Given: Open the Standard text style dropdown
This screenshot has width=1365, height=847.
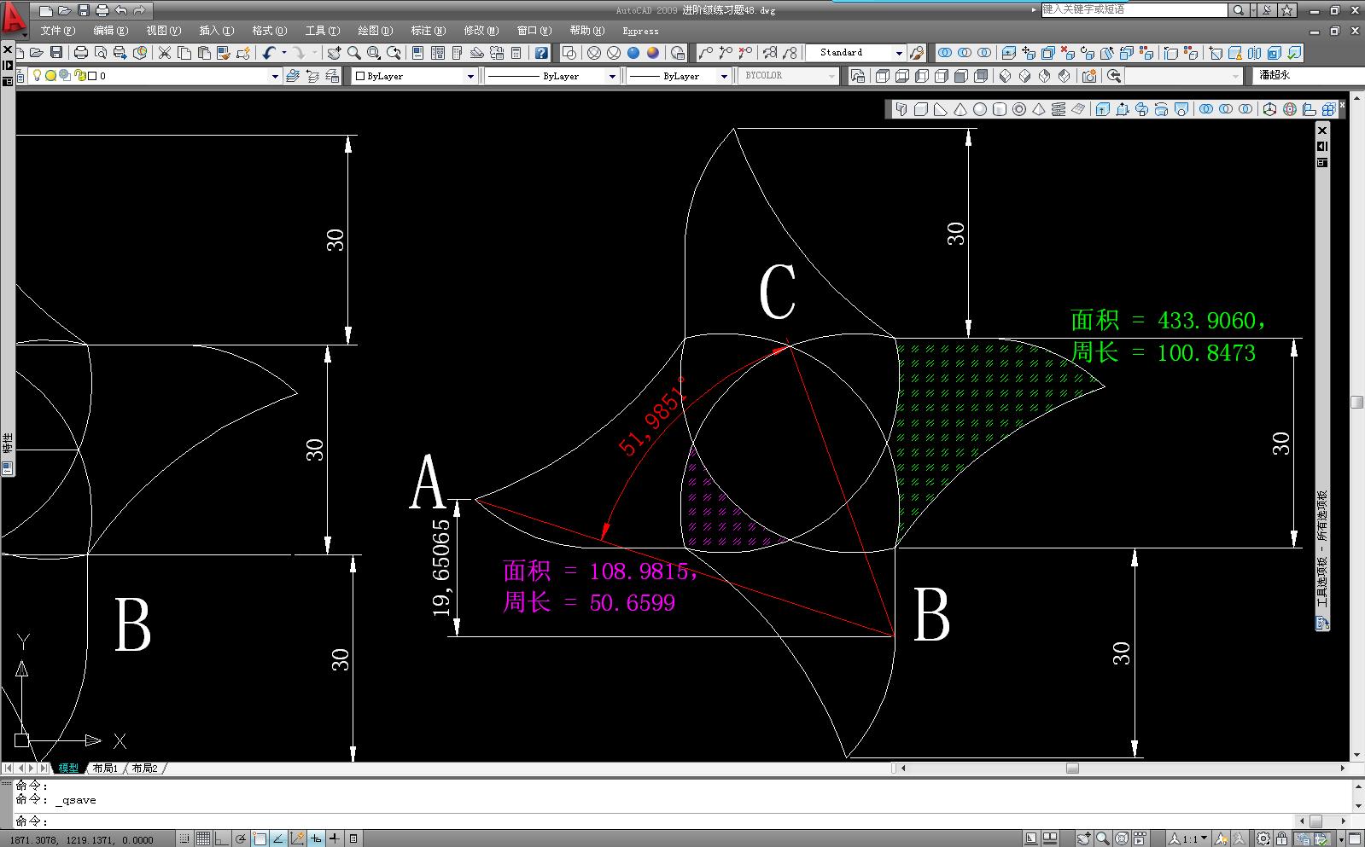Looking at the screenshot, I should pos(899,53).
